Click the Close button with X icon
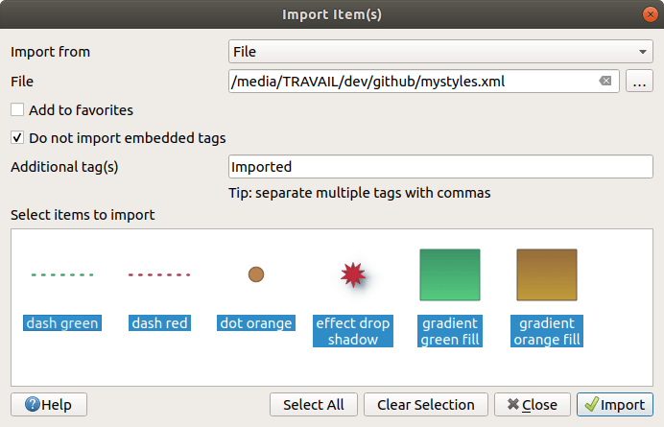 pos(533,405)
